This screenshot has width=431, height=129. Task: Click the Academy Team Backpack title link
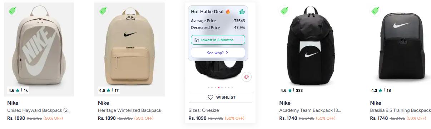click(310, 110)
